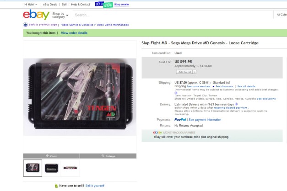
Task: Click the help icon below customs charges note
Action: point(176,93)
